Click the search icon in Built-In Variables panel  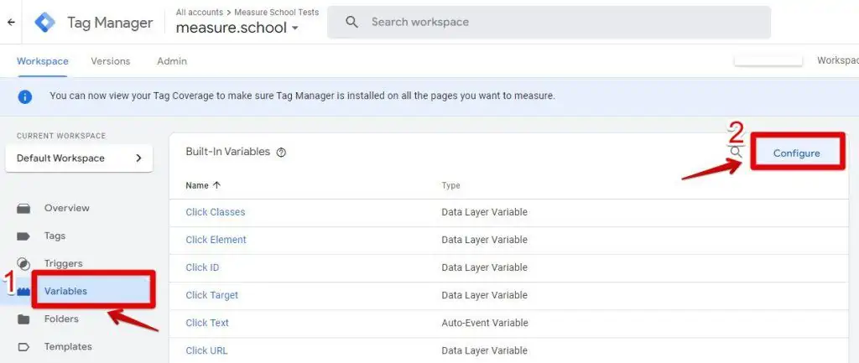pyautogui.click(x=737, y=152)
